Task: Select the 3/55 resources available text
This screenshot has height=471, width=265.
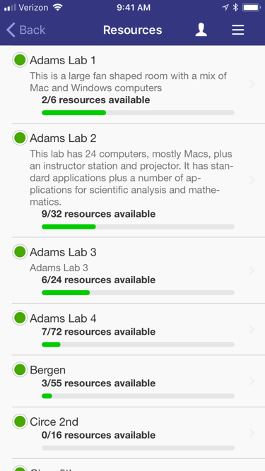Action: pyautogui.click(x=98, y=383)
